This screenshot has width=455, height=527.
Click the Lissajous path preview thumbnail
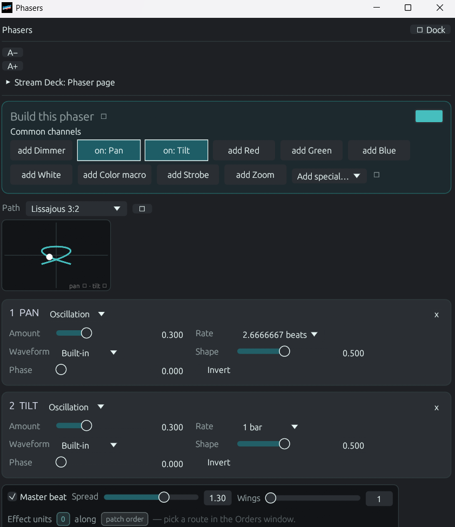tap(56, 255)
